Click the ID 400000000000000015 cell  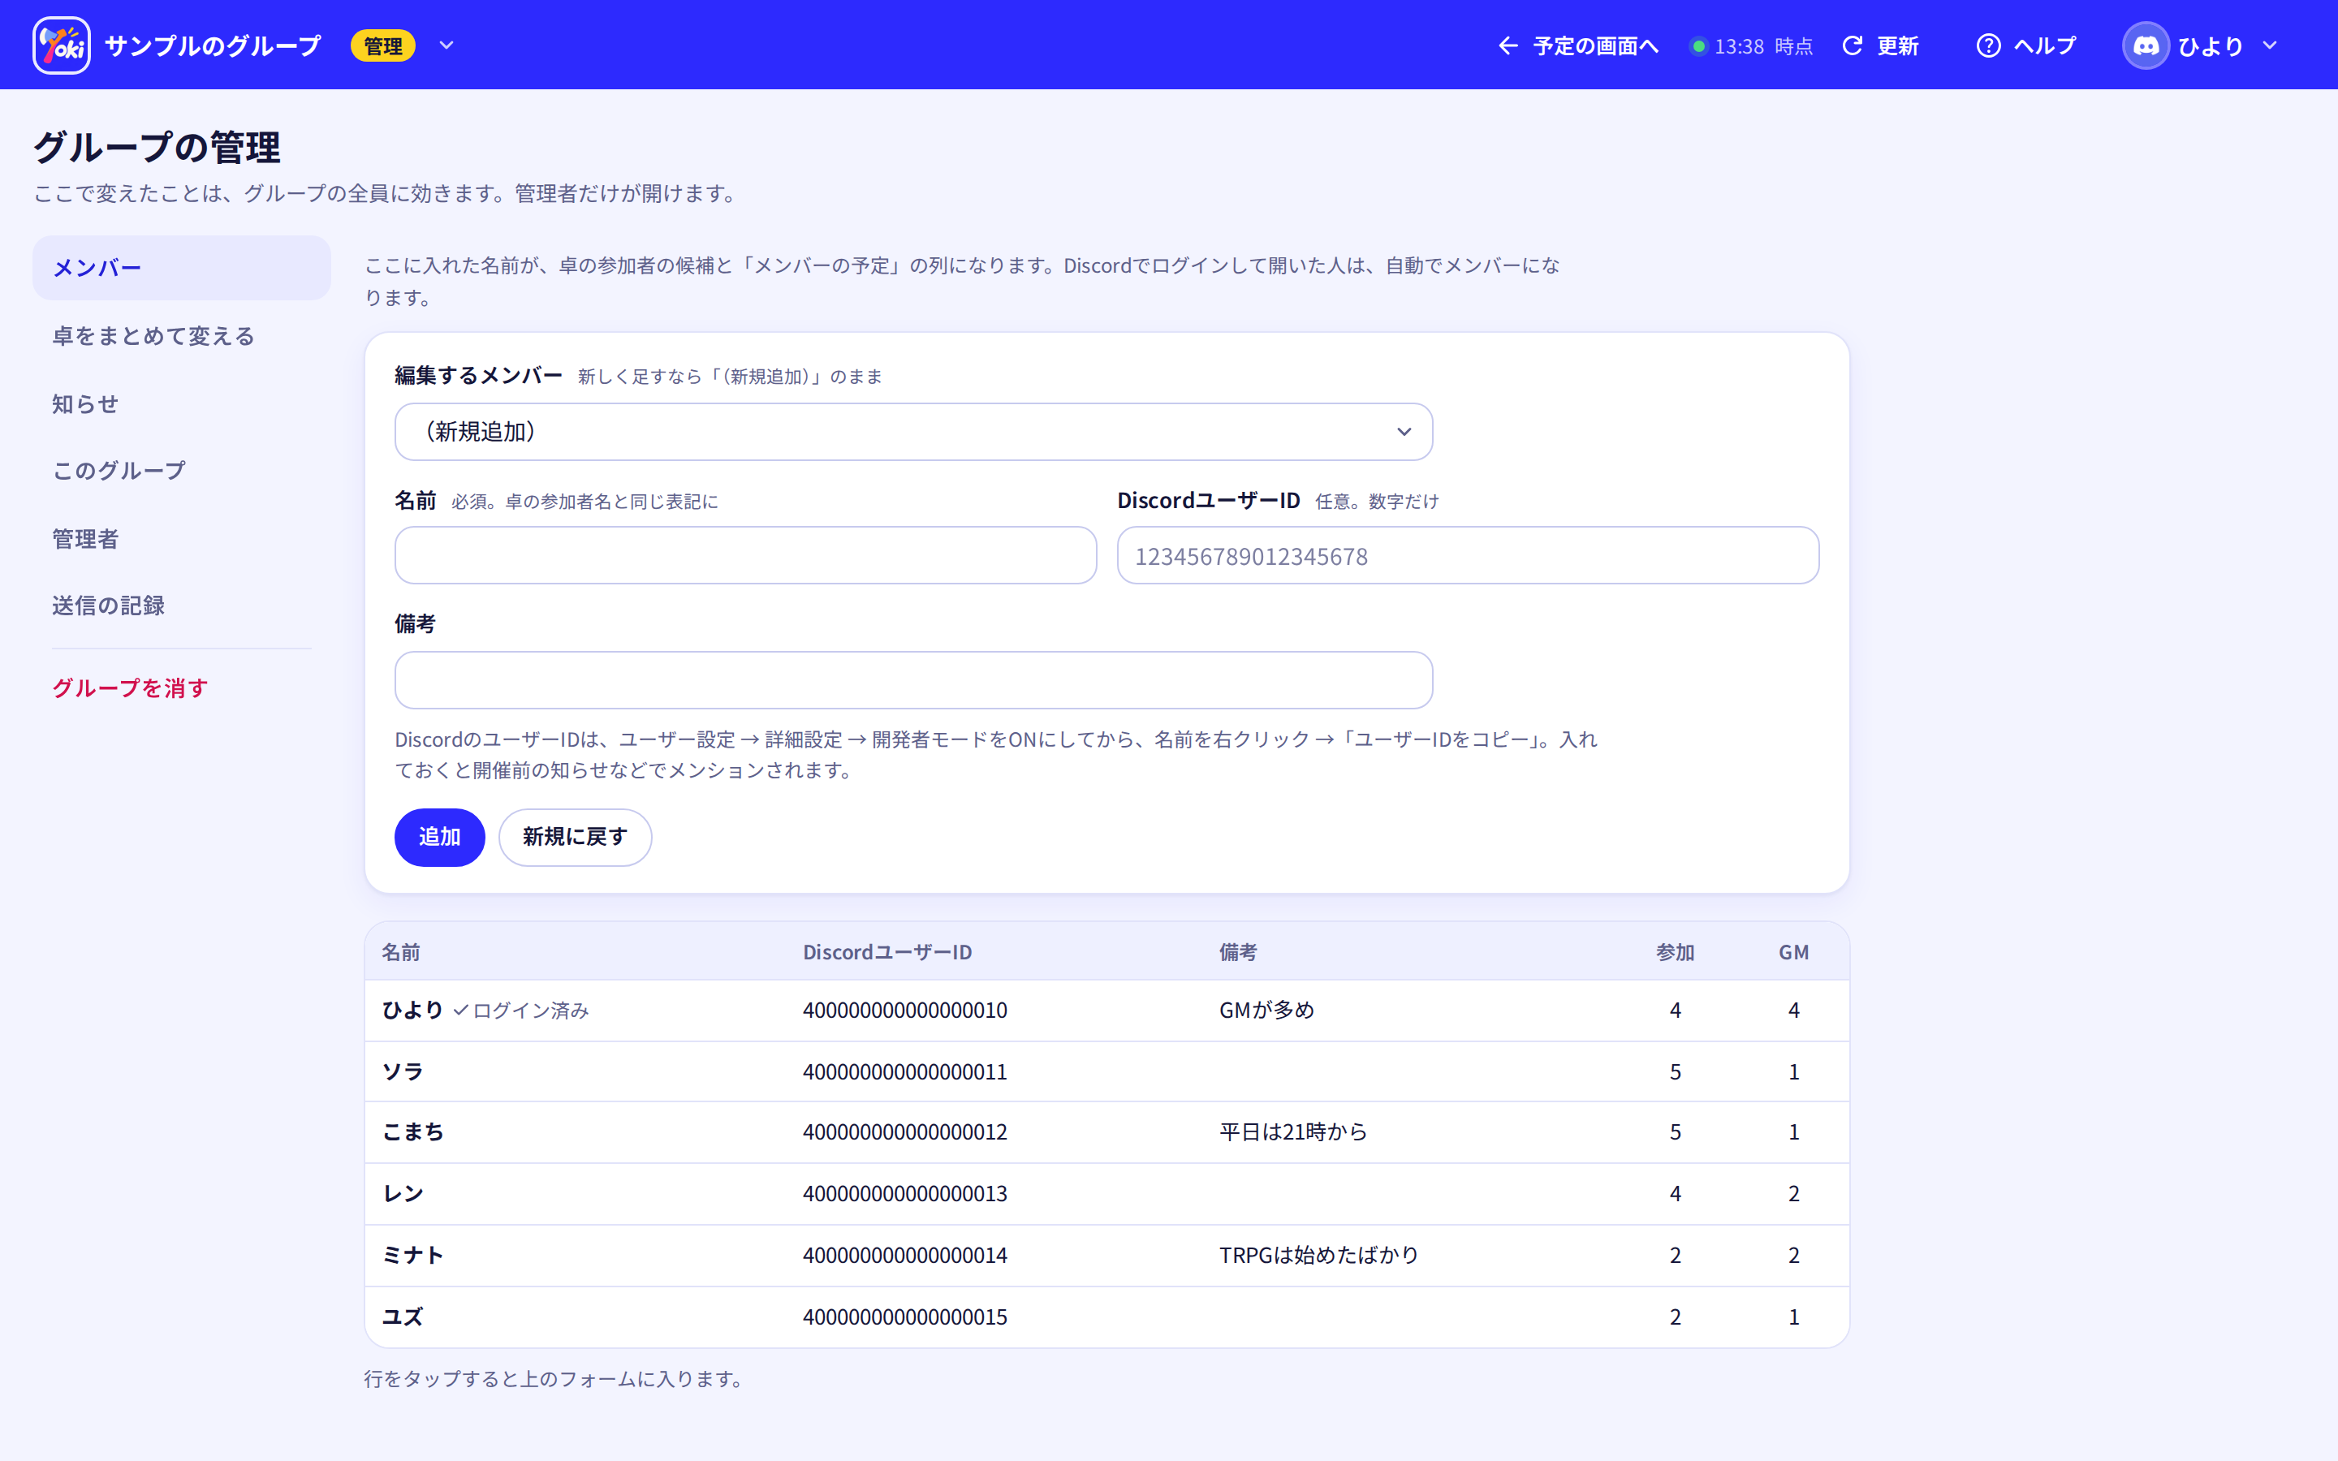(x=904, y=1317)
